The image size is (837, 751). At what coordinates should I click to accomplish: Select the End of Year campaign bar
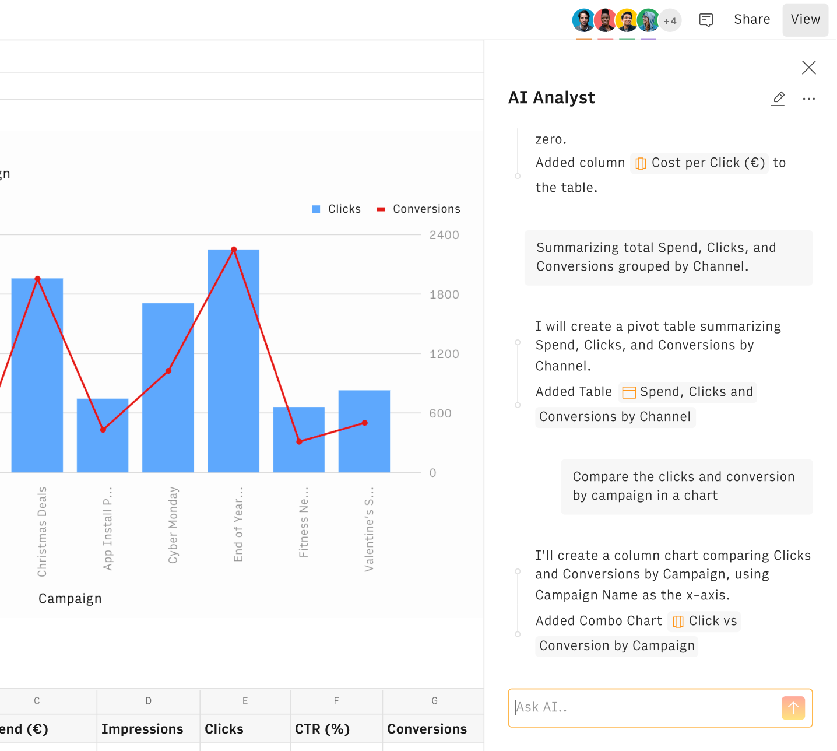(x=233, y=362)
